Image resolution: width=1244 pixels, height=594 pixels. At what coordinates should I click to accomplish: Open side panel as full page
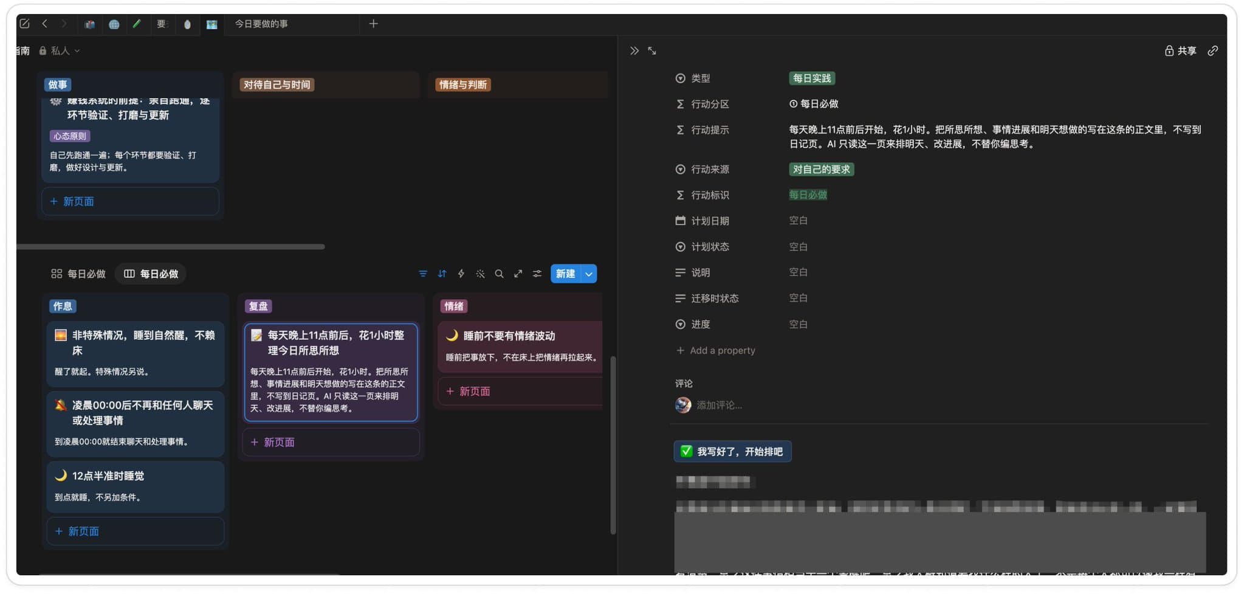652,51
